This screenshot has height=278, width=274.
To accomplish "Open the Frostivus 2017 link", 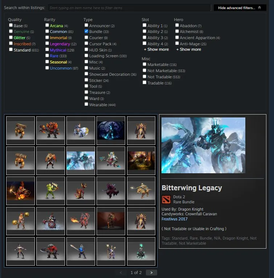I will click(x=174, y=219).
